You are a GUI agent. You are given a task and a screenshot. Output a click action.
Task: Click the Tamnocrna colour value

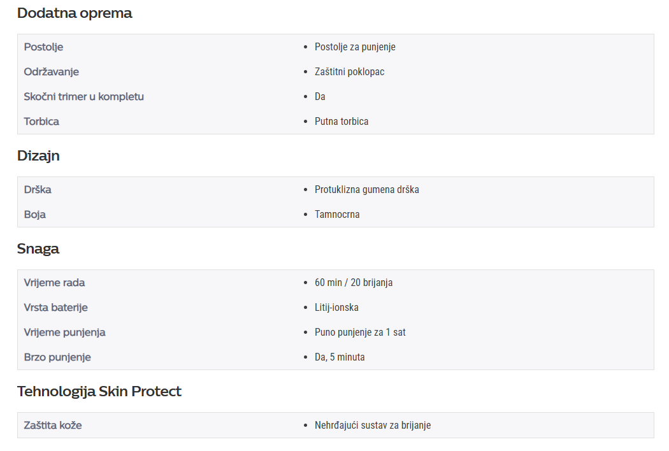click(x=337, y=215)
